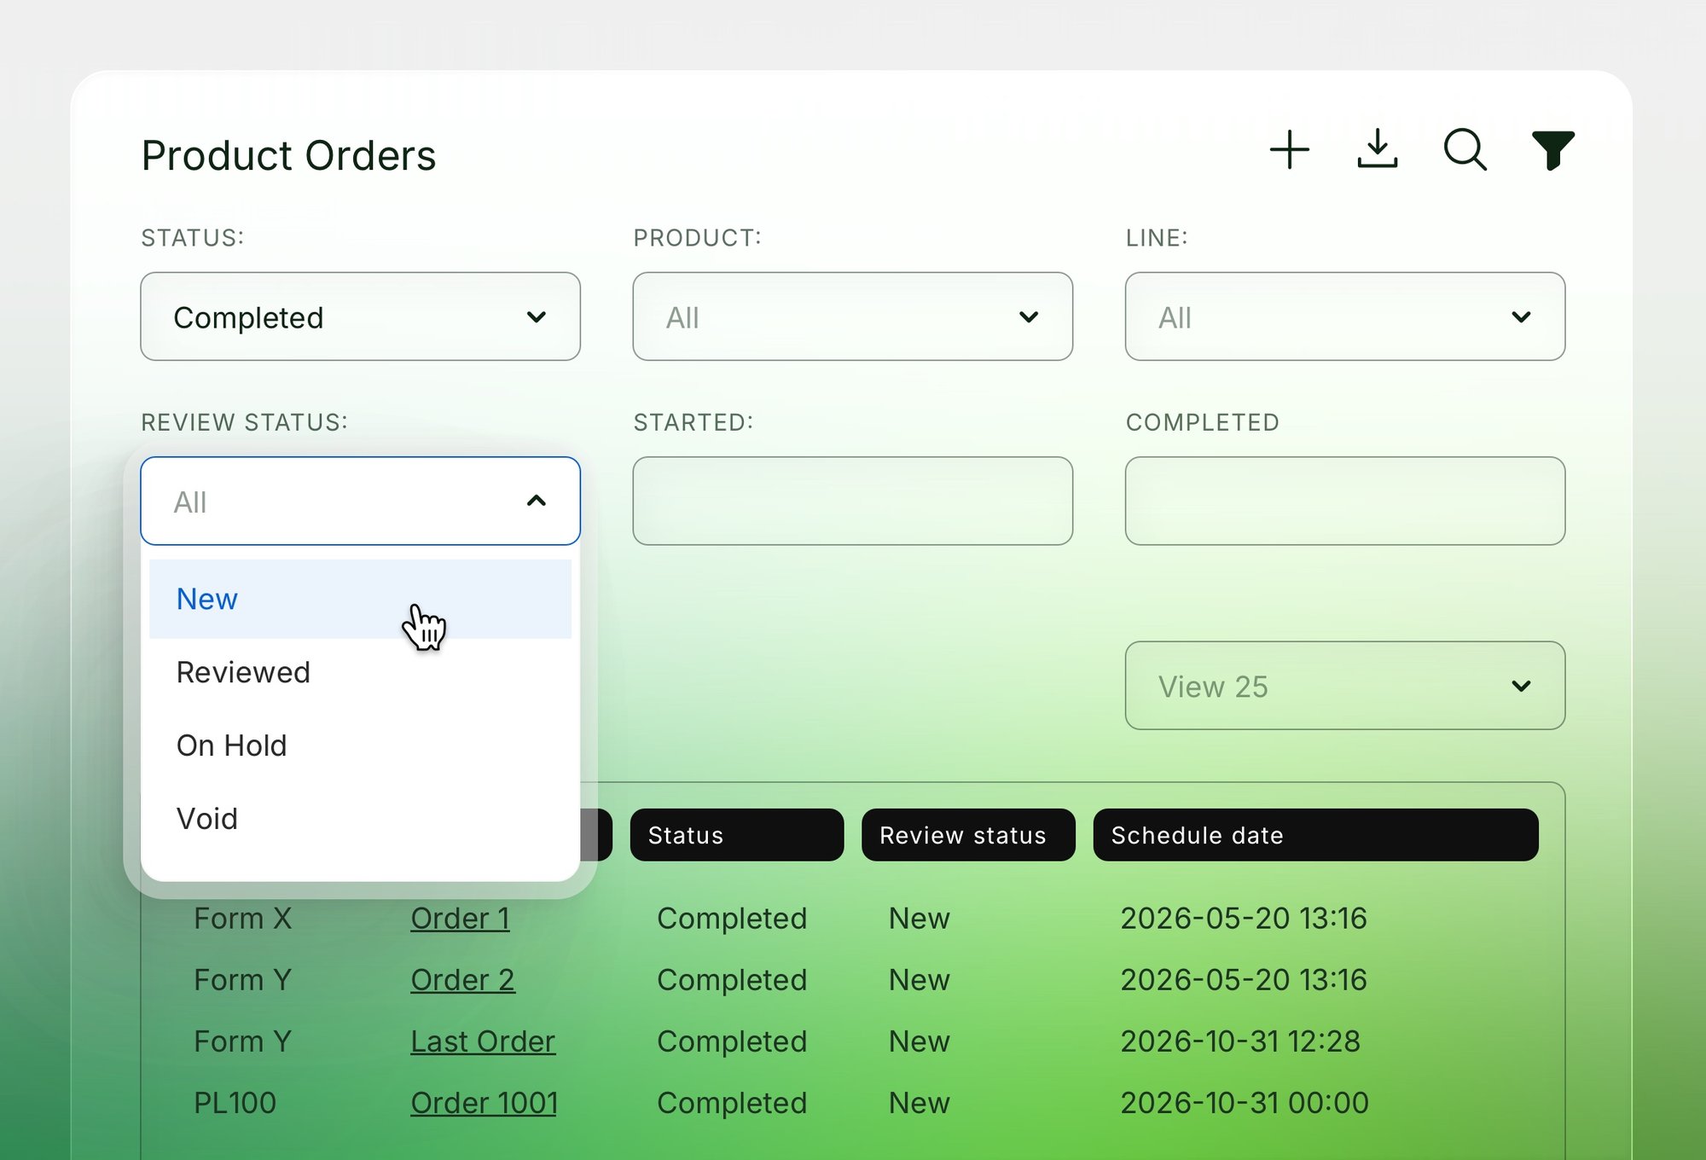This screenshot has width=1706, height=1160.
Task: Click New review status in Order 1001 row
Action: pos(919,1103)
